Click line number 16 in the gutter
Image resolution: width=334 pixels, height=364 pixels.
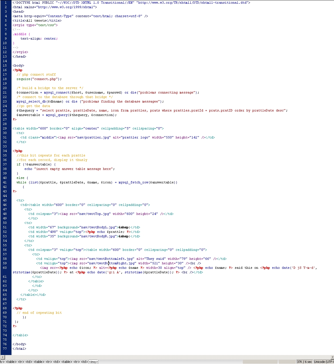tap(5, 70)
